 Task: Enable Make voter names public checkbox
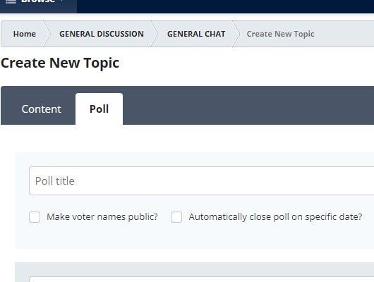tap(35, 217)
